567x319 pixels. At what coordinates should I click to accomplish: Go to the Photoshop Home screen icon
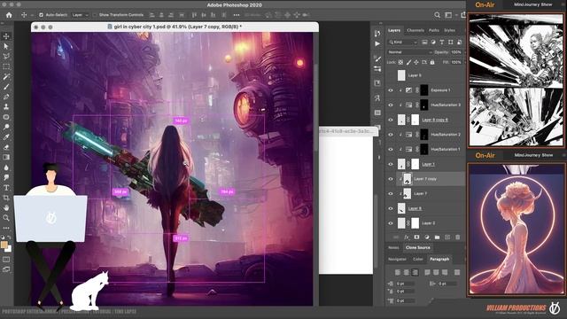tap(9, 15)
